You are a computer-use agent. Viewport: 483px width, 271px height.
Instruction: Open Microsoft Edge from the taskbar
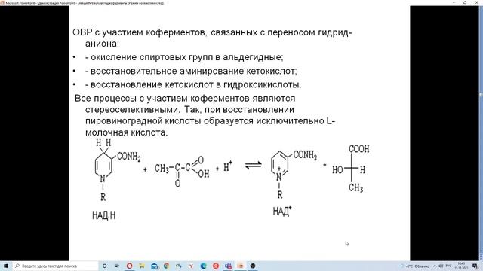pos(203,266)
